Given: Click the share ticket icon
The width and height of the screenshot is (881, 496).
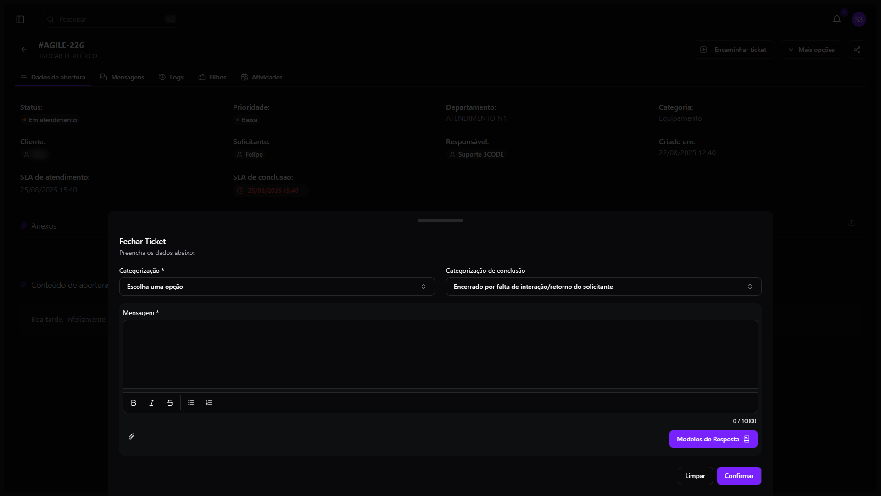Looking at the screenshot, I should [x=857, y=50].
